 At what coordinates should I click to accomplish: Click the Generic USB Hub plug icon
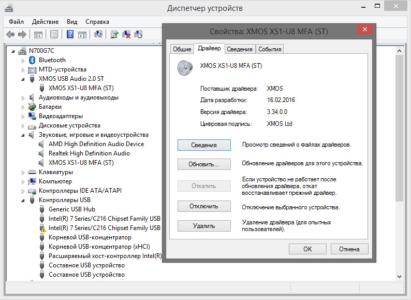[x=42, y=209]
